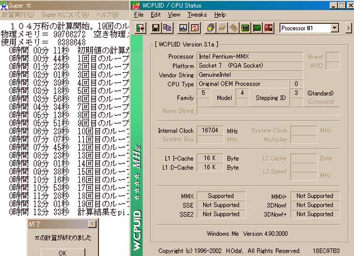Image resolution: width=354 pixels, height=256 pixels.
Task: Click the Stepping ID value 3
Action: [x=296, y=93]
